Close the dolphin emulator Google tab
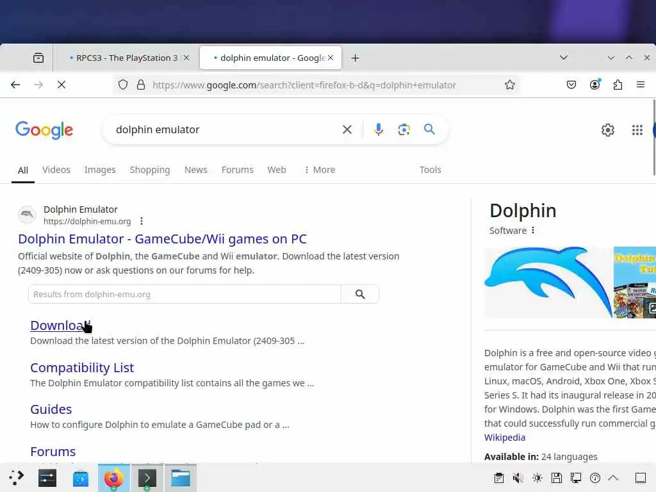This screenshot has height=492, width=656. (x=331, y=58)
